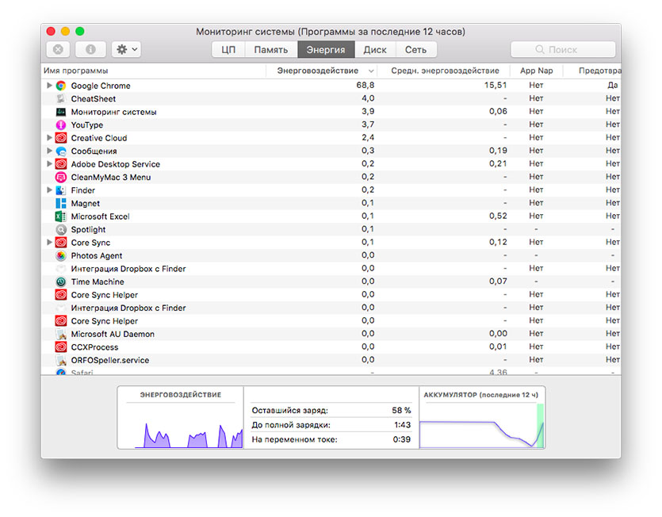
Task: Click the Adobe Desktop Service icon
Action: pyautogui.click(x=61, y=164)
